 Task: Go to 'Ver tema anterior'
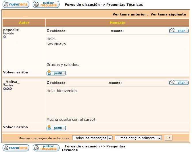pyautogui.click(x=129, y=14)
